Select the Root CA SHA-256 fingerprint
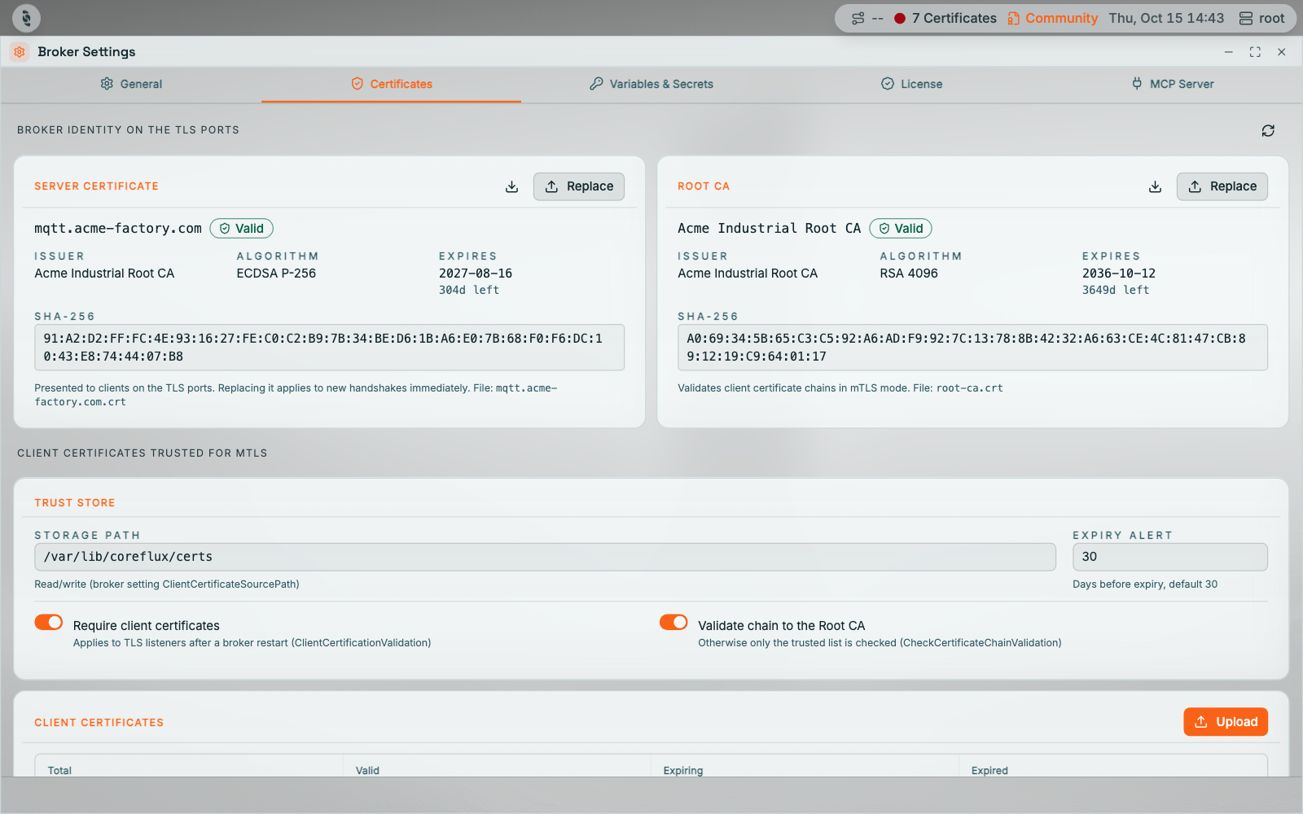 972,348
